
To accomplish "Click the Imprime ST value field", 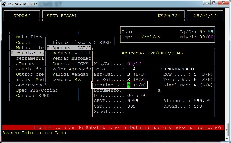I will pyautogui.click(x=129, y=85).
